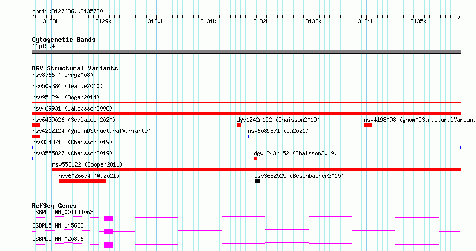Select red block under nsv4198098
The image size is (476, 251).
click(x=368, y=125)
